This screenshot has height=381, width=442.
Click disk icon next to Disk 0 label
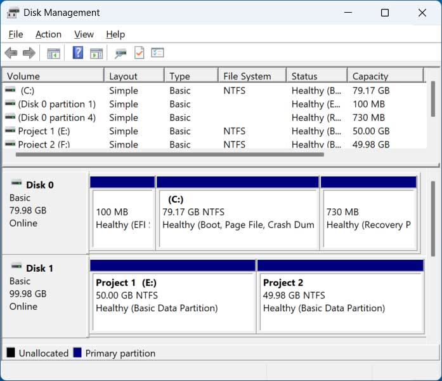16,183
